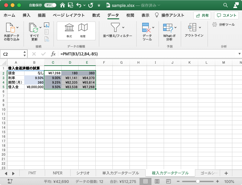
Task: Click the データツール icon
Action: 146,28
